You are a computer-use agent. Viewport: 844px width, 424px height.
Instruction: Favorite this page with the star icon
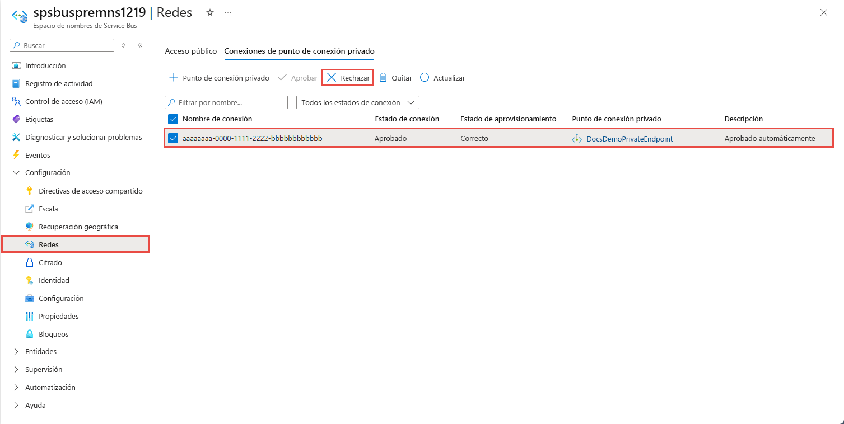(x=210, y=12)
